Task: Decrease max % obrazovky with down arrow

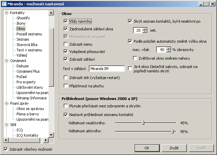Action: (x=168, y=51)
